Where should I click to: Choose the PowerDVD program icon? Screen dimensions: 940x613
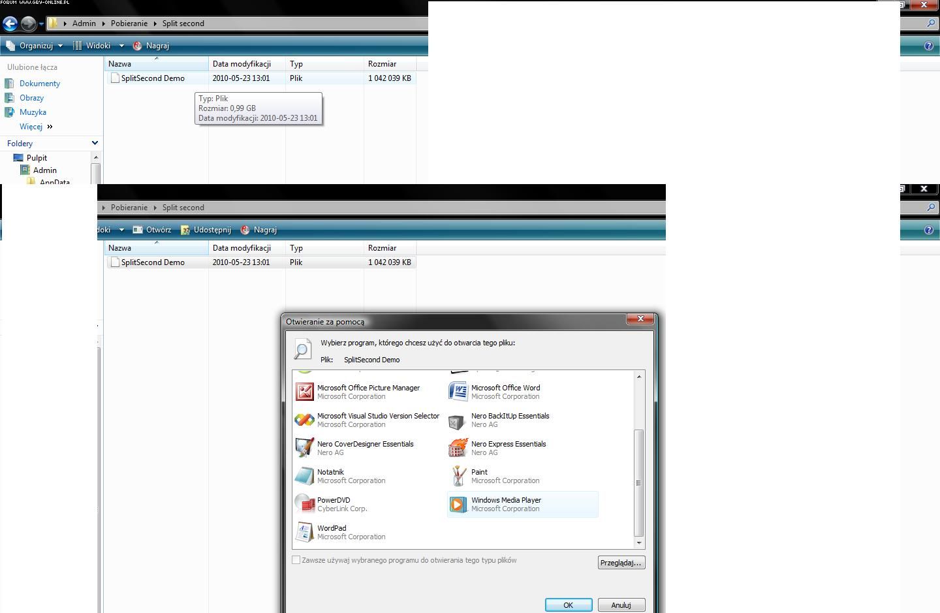[x=304, y=504]
